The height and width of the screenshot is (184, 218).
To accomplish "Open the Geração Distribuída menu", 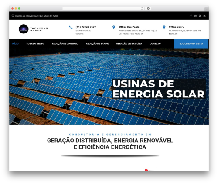I will coord(129,43).
